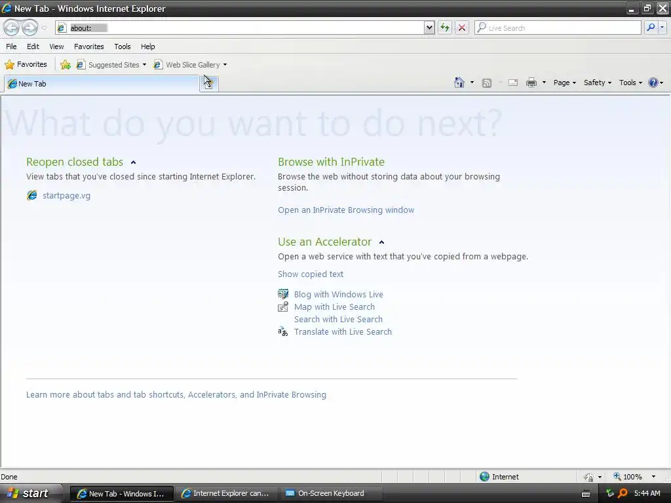Image resolution: width=671 pixels, height=503 pixels.
Task: Choose Search with Live Search accelerator
Action: pos(338,319)
